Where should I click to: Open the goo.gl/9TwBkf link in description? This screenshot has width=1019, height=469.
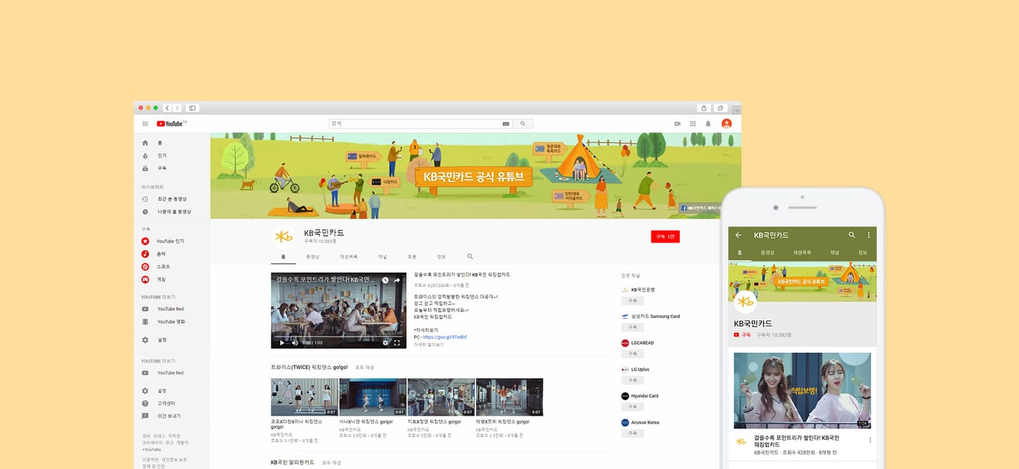(x=445, y=337)
